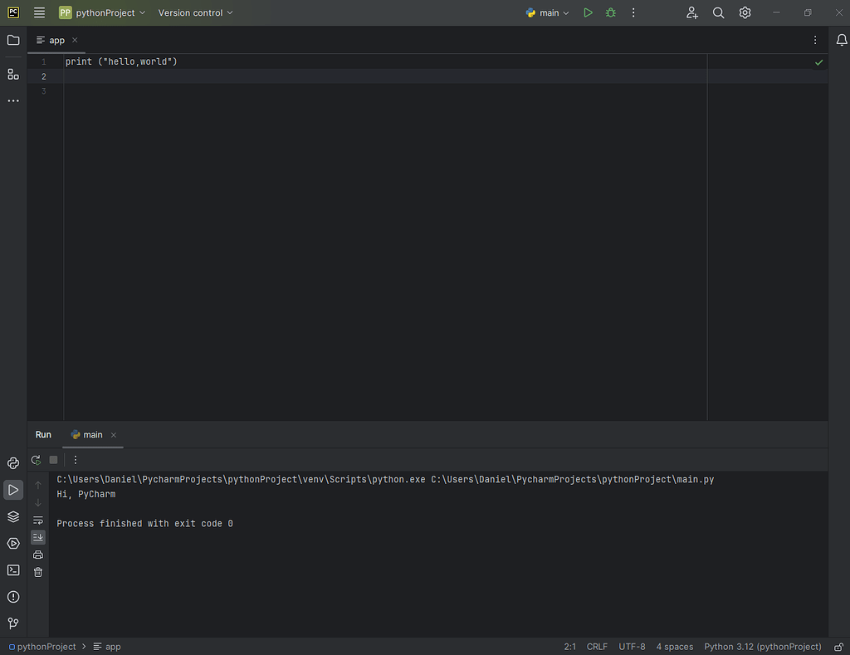Rerun main from the Run panel
The image size is (850, 655).
click(x=35, y=459)
